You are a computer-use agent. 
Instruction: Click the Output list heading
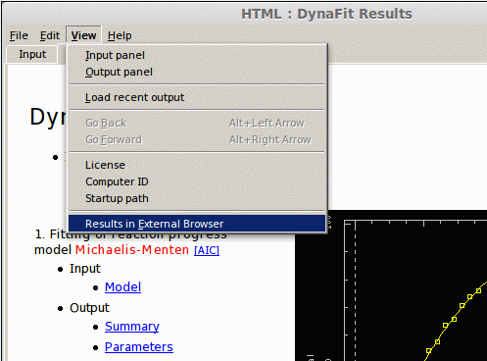tap(89, 308)
